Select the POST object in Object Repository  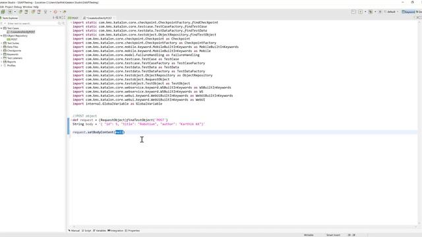coord(13,39)
